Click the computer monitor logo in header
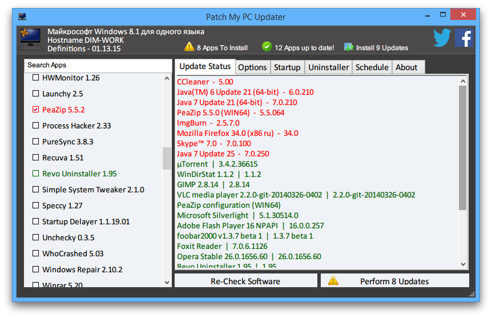The image size is (492, 318). point(30,39)
